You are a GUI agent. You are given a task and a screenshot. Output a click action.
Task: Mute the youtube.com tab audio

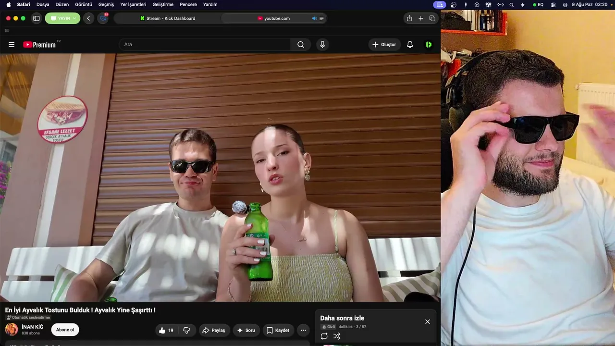point(314,18)
